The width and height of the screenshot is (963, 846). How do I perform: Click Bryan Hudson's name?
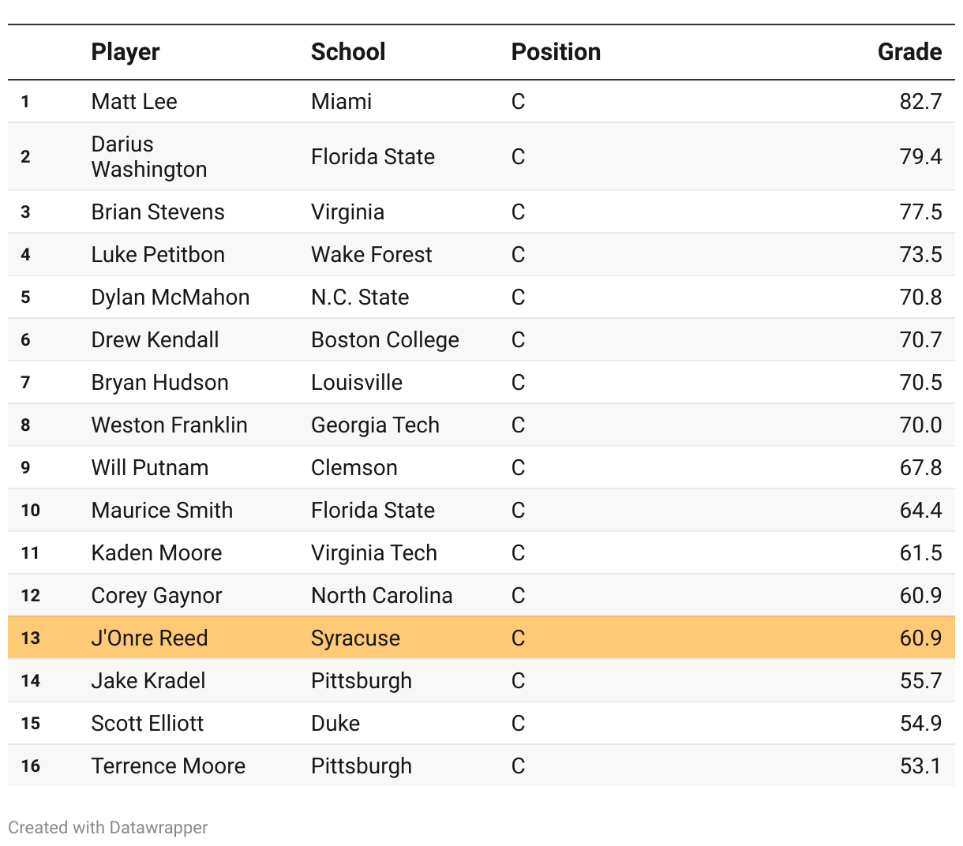pyautogui.click(x=159, y=383)
